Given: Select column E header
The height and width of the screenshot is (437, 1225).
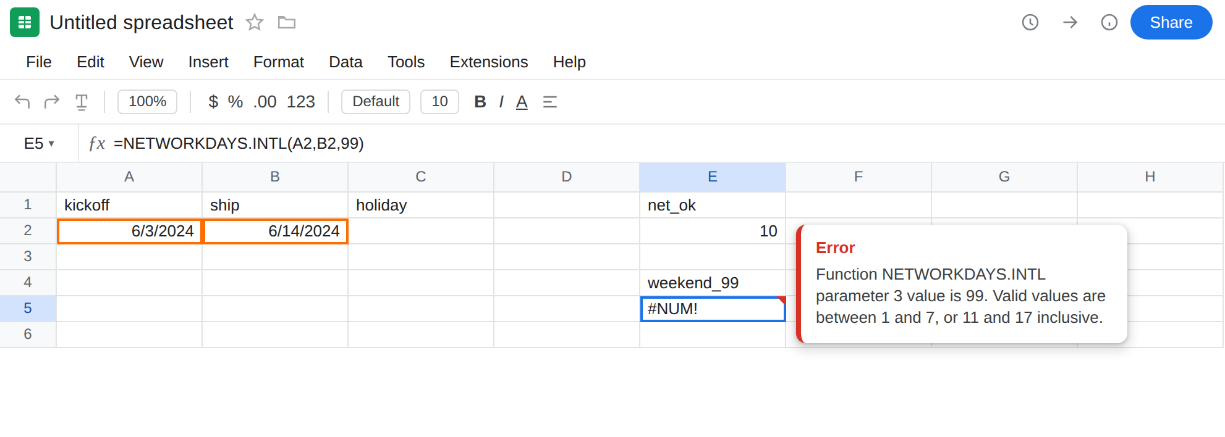Looking at the screenshot, I should (713, 177).
